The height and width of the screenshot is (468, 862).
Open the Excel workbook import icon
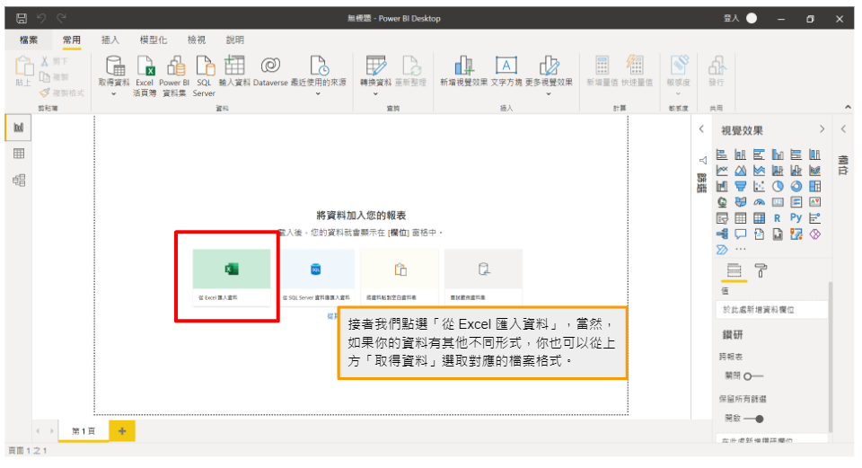point(145,66)
